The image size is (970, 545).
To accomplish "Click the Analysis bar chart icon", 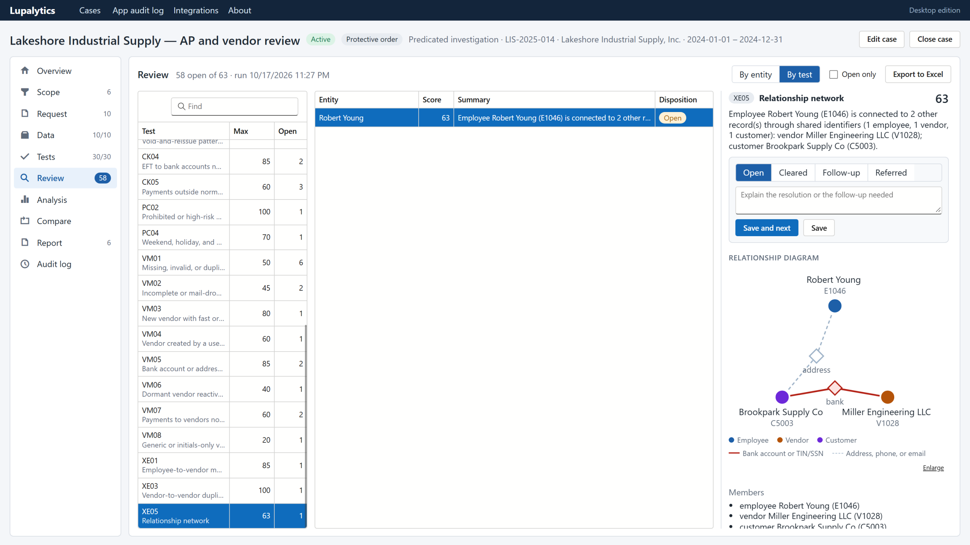I will 25,199.
